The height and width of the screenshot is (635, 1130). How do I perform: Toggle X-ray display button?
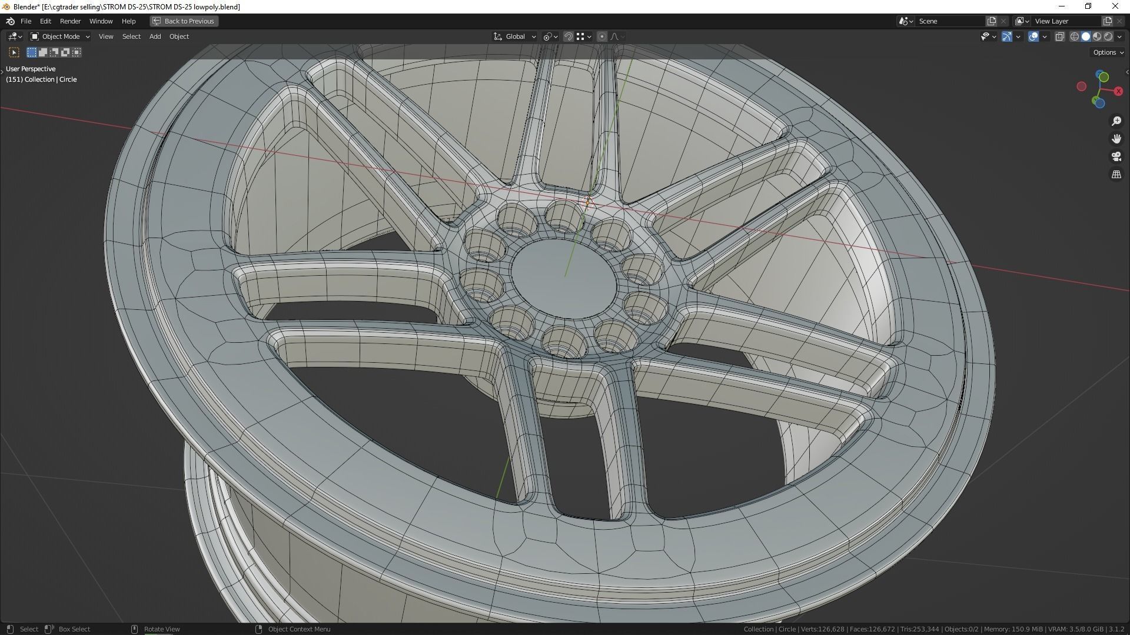pyautogui.click(x=1059, y=36)
